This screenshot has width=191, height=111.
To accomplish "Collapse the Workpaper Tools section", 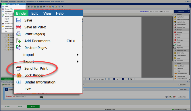I will [181, 50].
